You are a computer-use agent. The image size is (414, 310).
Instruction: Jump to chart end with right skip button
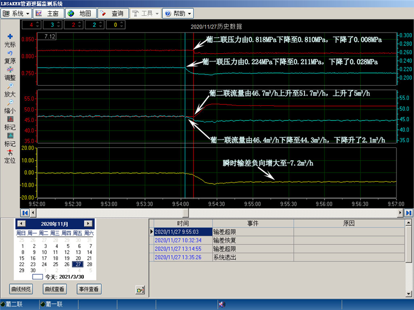(408, 212)
